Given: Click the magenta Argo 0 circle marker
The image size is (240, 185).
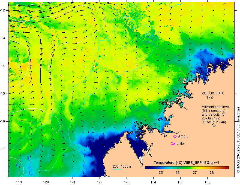Looking at the screenshot, I should point(175,136).
